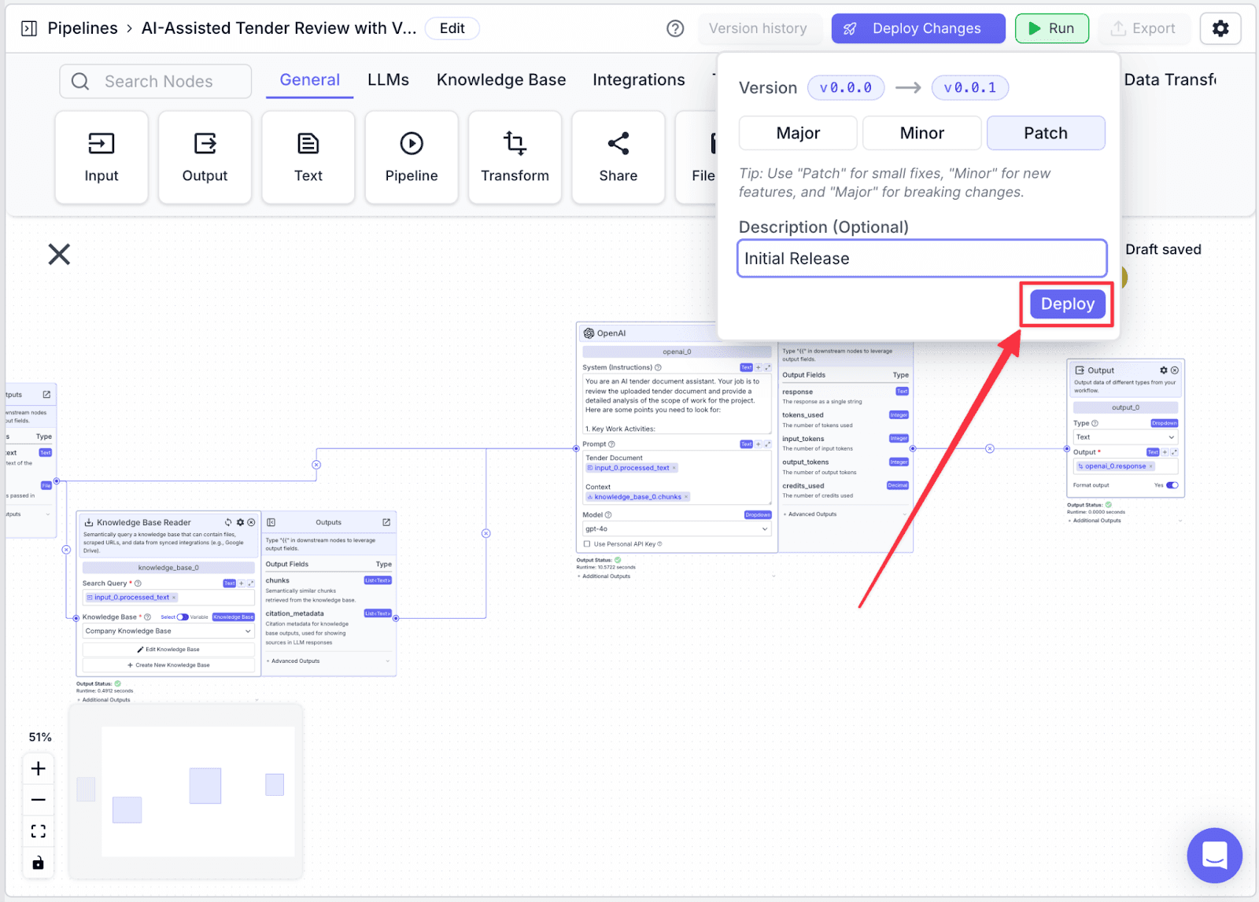The image size is (1259, 902).
Task: Expand the Search Query field editor
Action: point(251,584)
